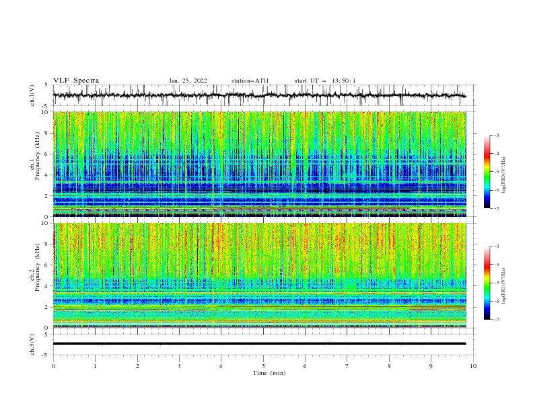Click the "8" kHz tick on ch.2 frequency axis
The image size is (533, 411).
point(47,244)
